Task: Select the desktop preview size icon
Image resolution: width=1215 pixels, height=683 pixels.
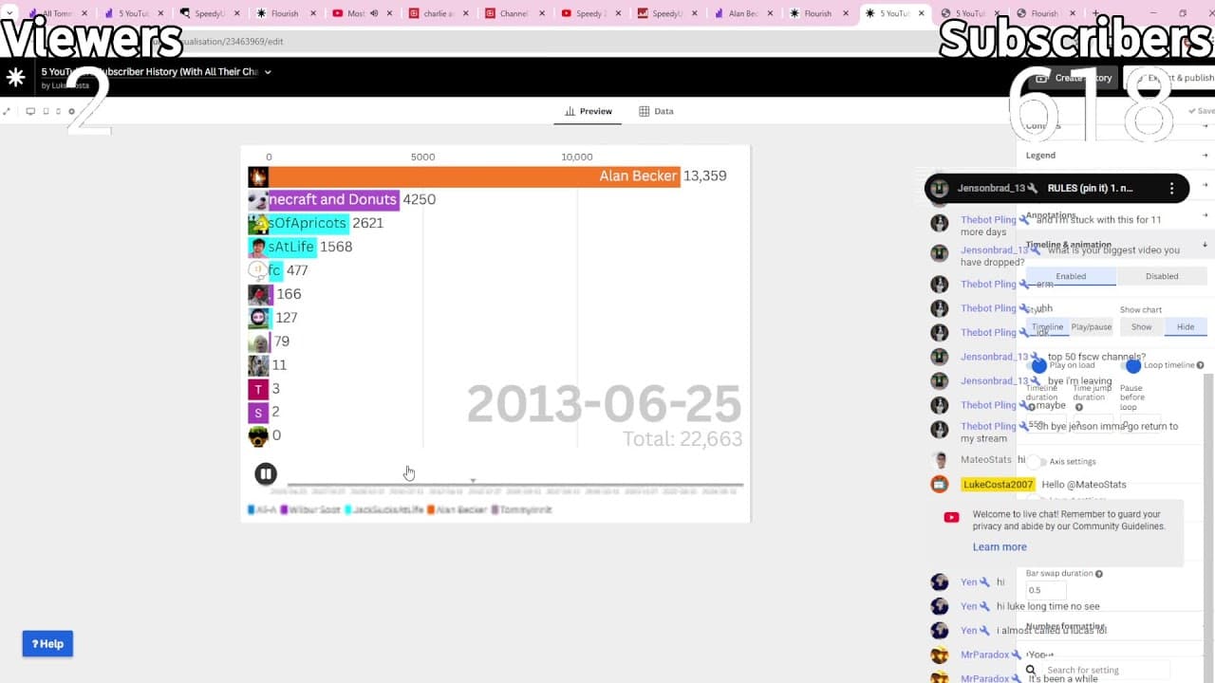Action: coord(30,111)
